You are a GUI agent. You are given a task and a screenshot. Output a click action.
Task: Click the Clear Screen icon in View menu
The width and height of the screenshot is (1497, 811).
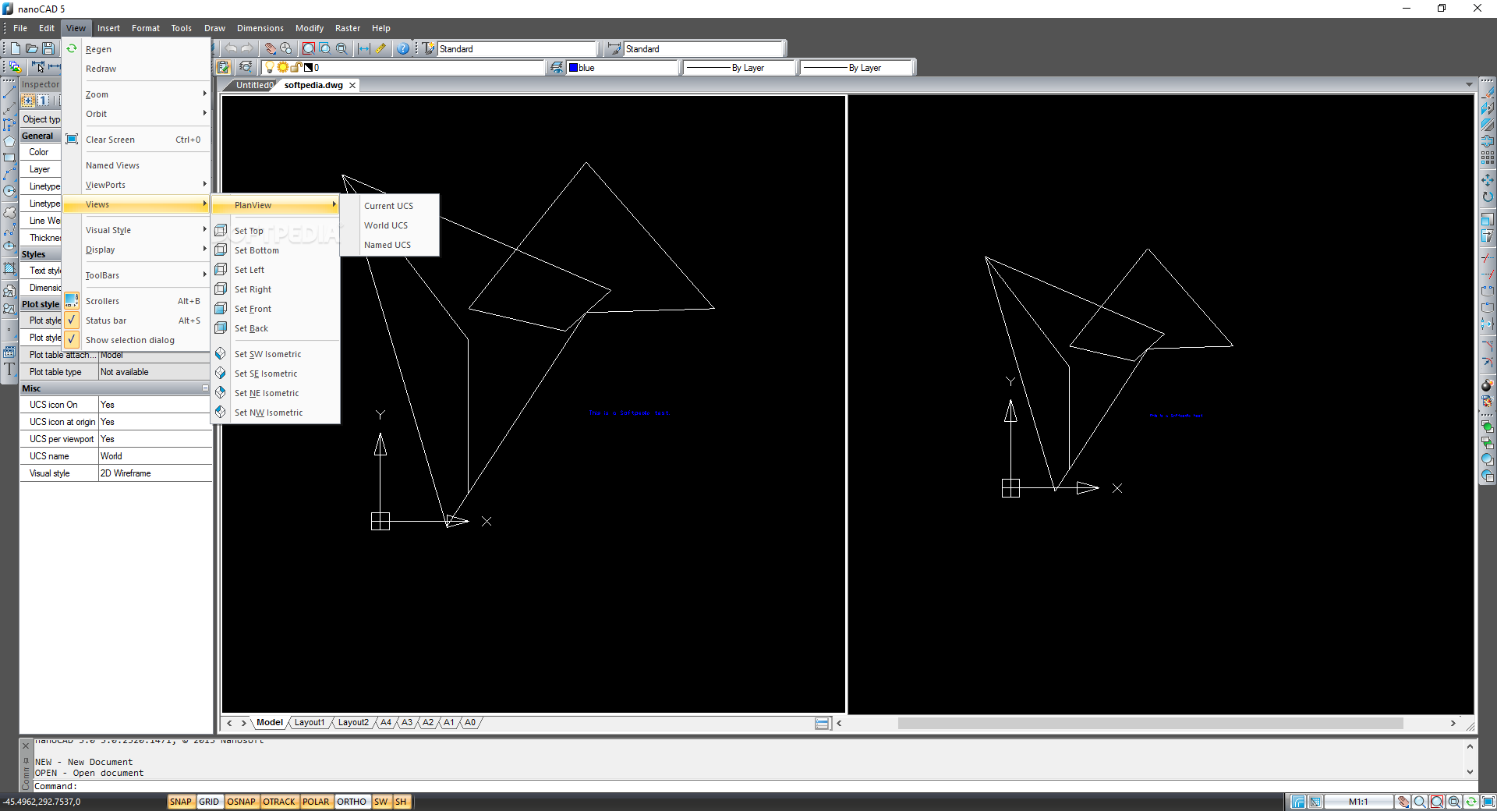pos(72,140)
